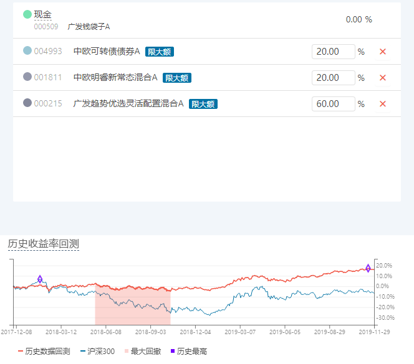This screenshot has height=364, width=414.
Task: Toggle 历史数据回测 legend series
Action: click(44, 352)
